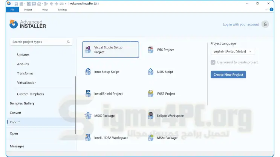Image resolution: width=280 pixels, height=157 pixels.
Task: Select Convert in the sidebar
Action: [15, 113]
